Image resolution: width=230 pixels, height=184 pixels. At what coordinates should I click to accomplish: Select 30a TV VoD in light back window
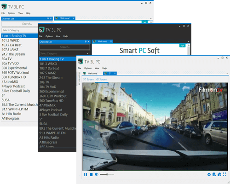click(x=20, y=63)
